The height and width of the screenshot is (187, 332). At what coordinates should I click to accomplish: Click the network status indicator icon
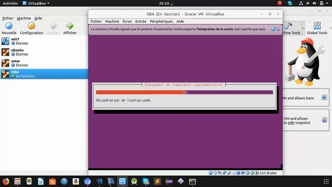225,173
